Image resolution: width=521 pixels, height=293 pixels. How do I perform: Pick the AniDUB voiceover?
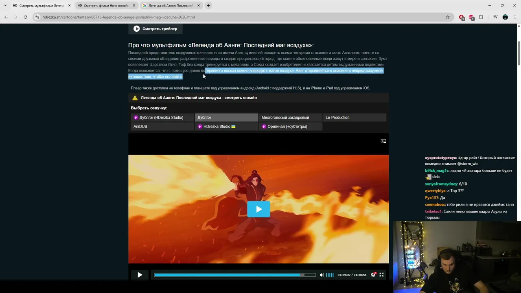162,127
